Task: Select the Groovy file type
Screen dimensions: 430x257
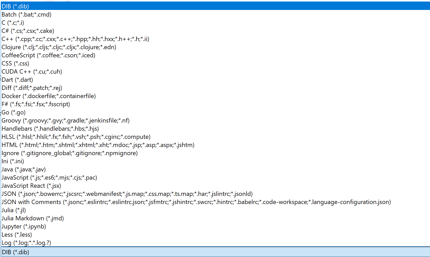Action: (215, 120)
